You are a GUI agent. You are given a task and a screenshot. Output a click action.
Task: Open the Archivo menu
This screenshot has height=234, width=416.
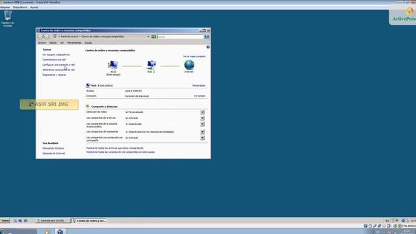[x=42, y=43]
